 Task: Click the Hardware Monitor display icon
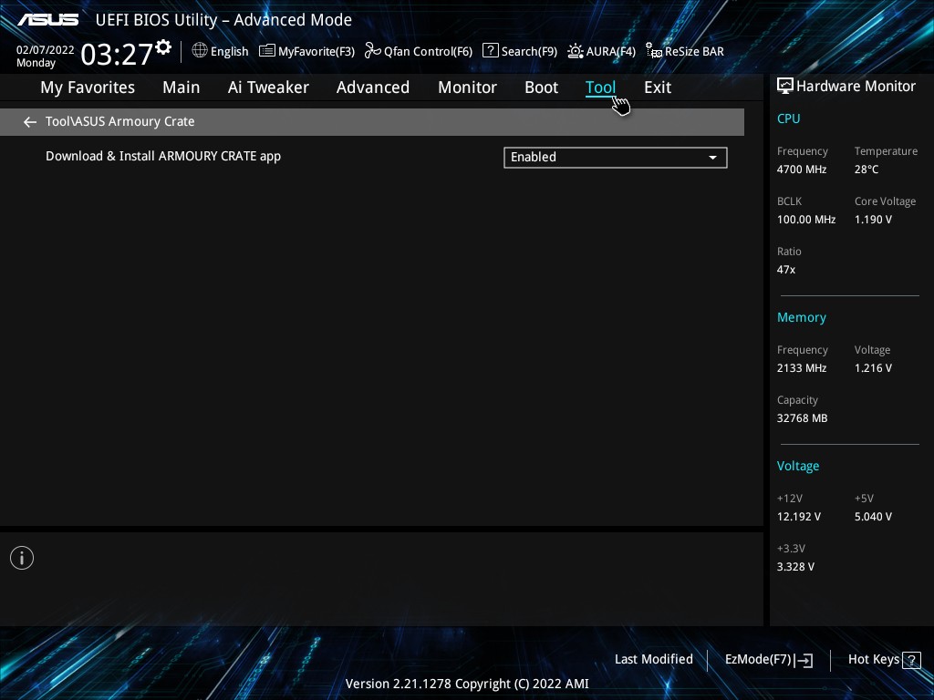point(785,87)
